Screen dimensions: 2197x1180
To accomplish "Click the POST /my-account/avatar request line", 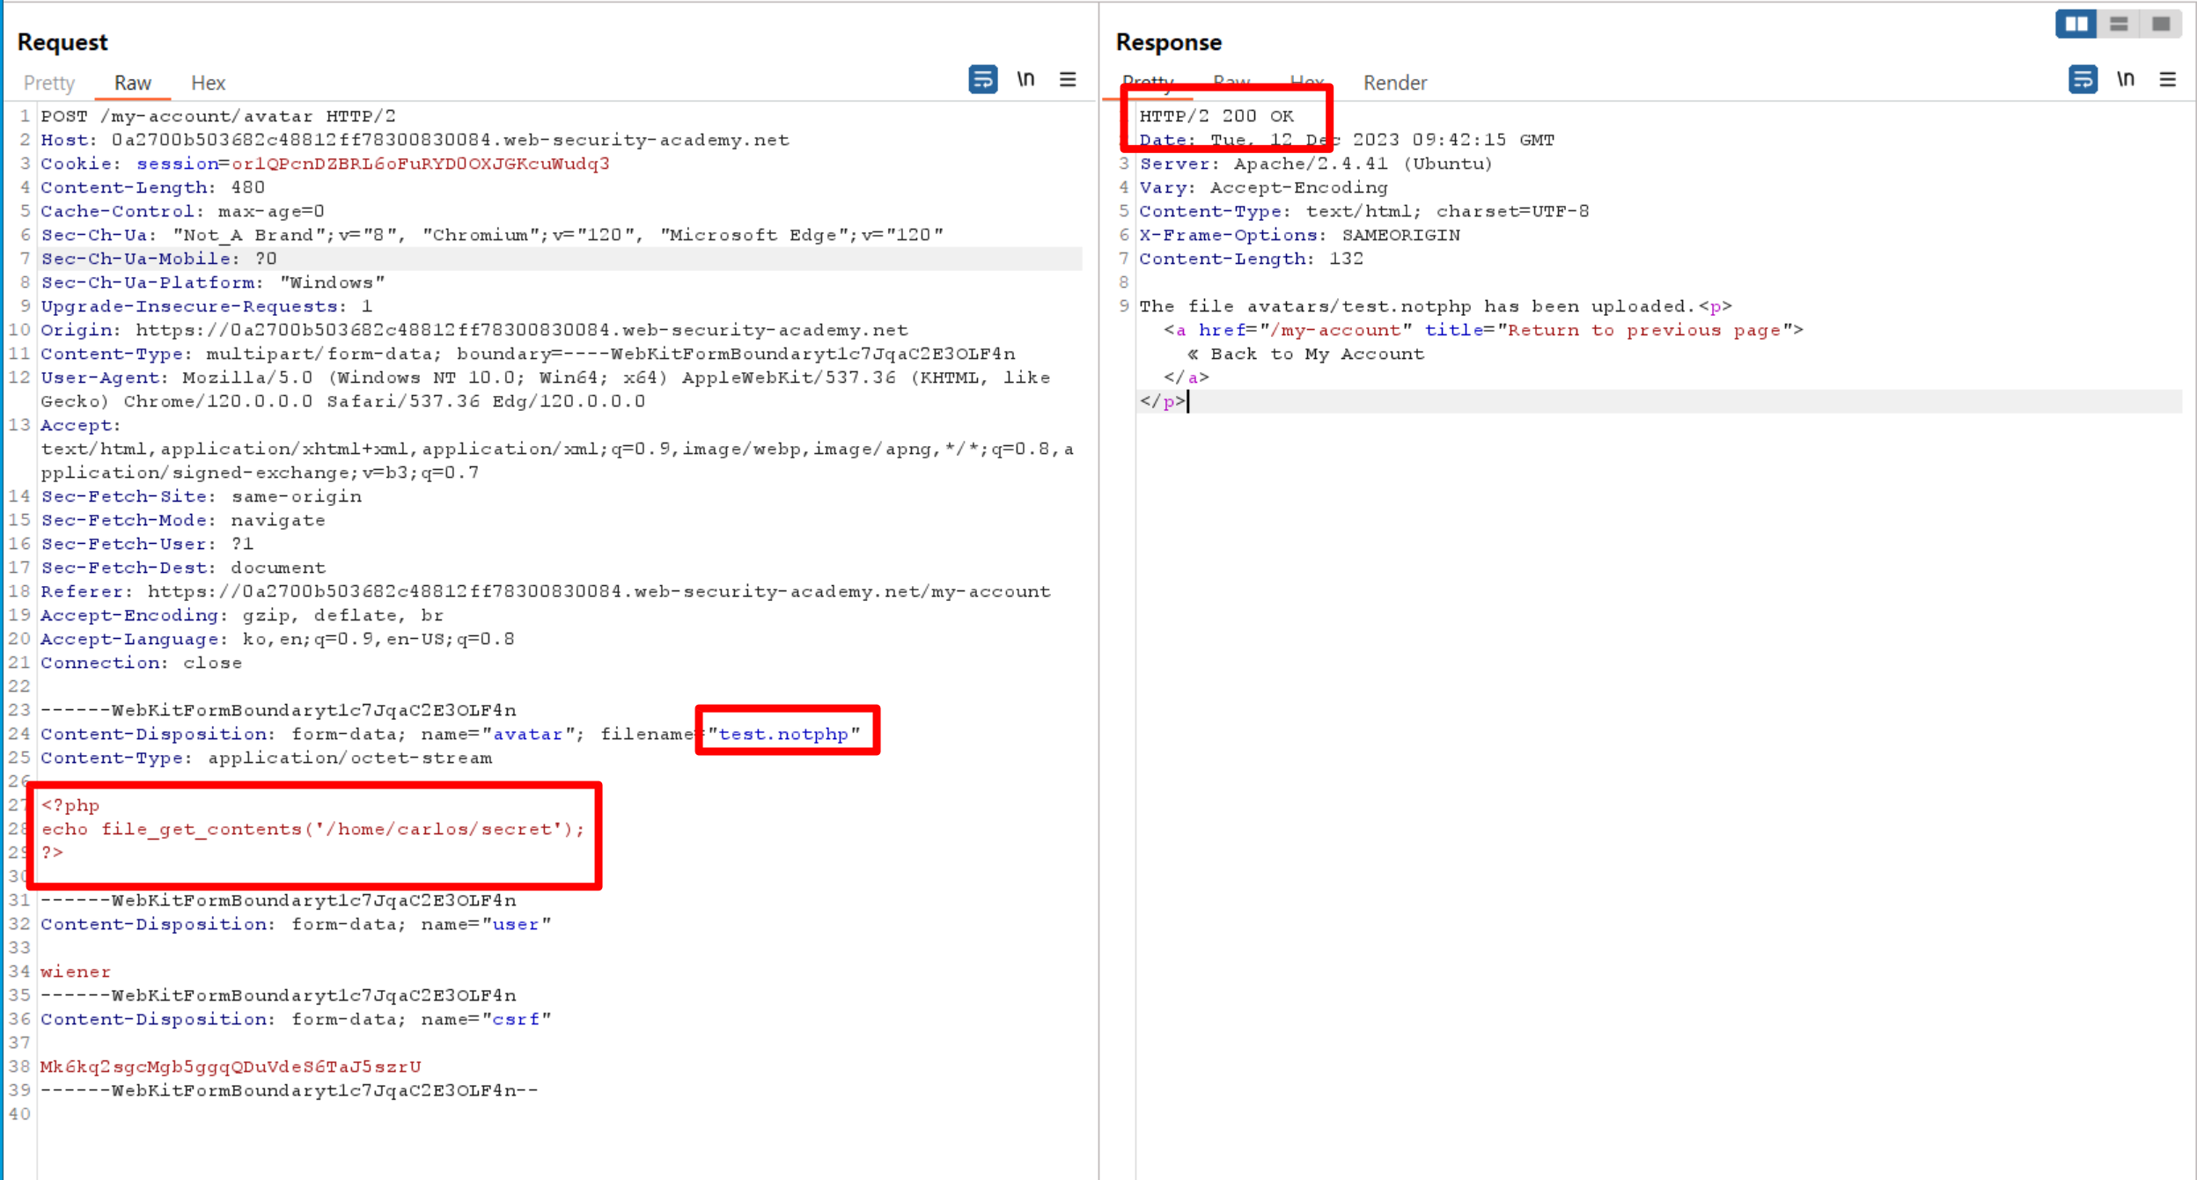I will (x=218, y=116).
